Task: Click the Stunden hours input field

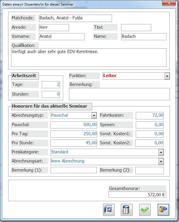Action: pos(51,94)
